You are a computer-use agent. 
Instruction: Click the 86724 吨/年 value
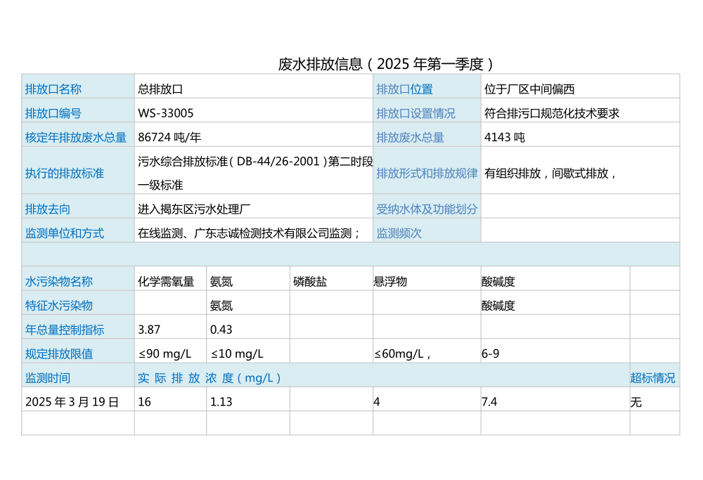(169, 137)
